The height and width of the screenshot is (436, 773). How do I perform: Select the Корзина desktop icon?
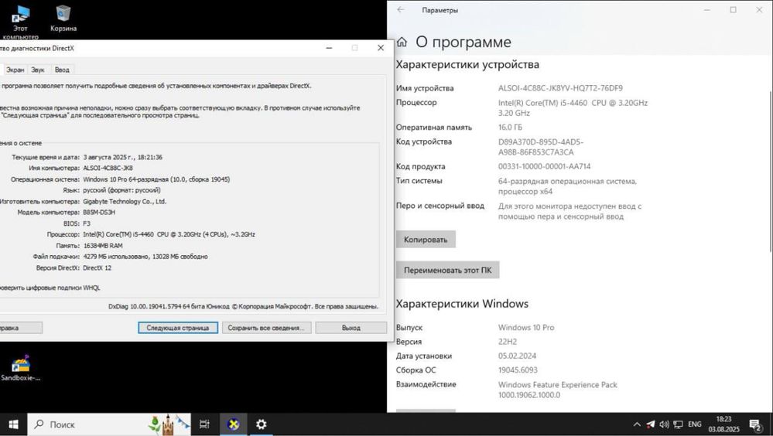coord(63,19)
